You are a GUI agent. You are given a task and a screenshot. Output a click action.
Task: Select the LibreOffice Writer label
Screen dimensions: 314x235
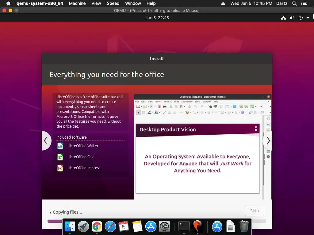(x=83, y=146)
